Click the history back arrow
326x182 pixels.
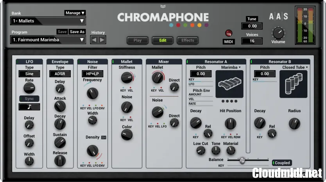(95, 39)
